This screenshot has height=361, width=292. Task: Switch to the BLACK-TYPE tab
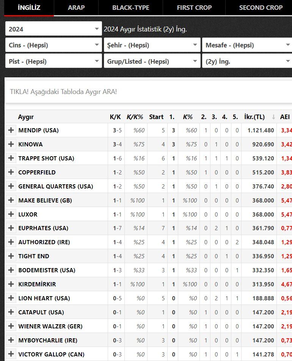[x=130, y=8]
